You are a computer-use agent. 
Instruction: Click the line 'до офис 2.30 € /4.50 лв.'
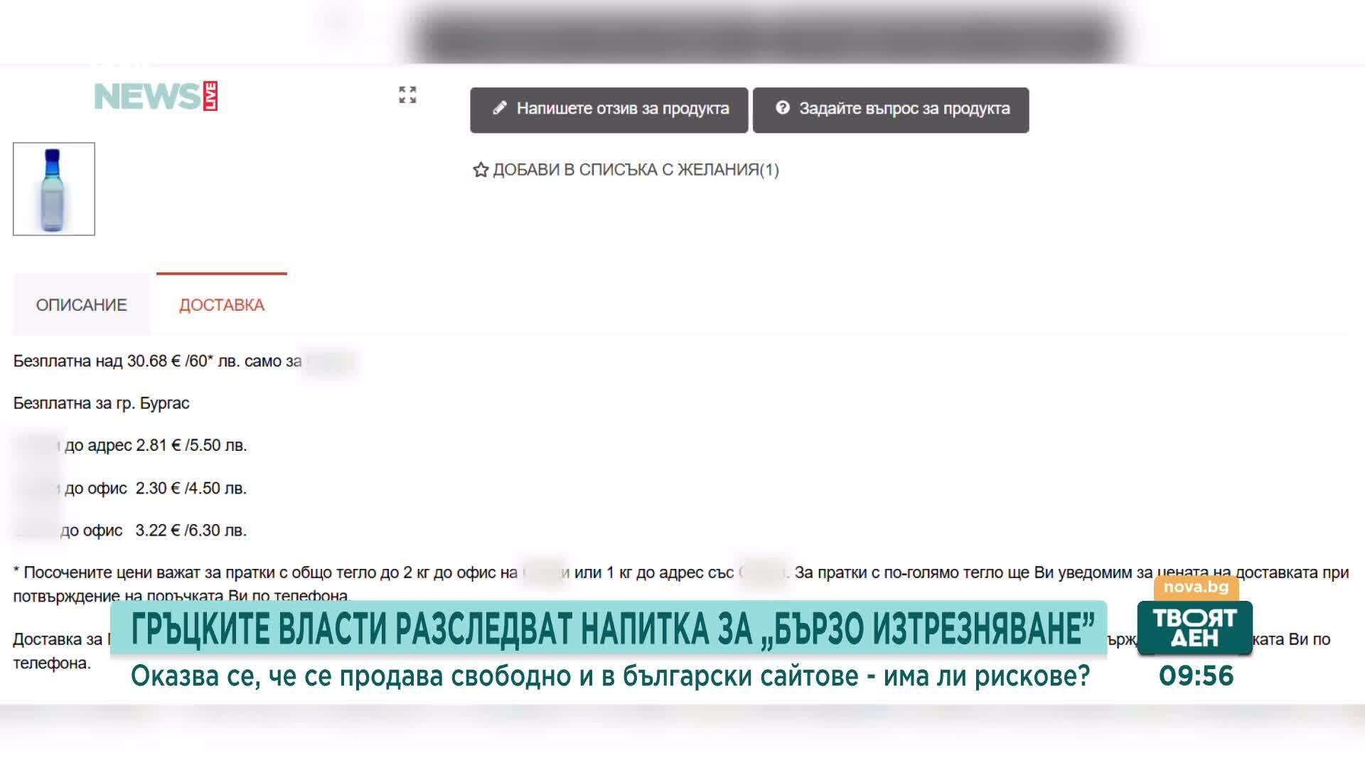156,489
